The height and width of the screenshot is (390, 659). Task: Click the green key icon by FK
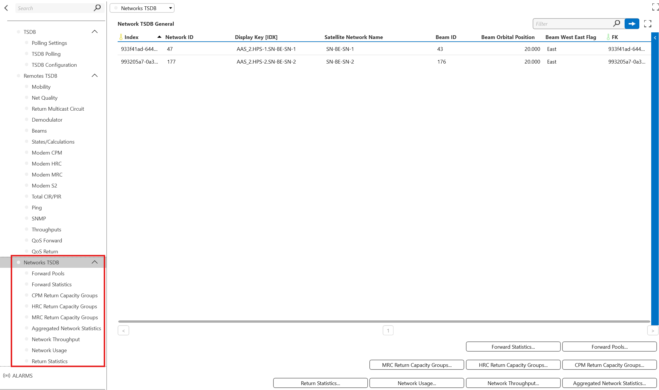pyautogui.click(x=608, y=37)
